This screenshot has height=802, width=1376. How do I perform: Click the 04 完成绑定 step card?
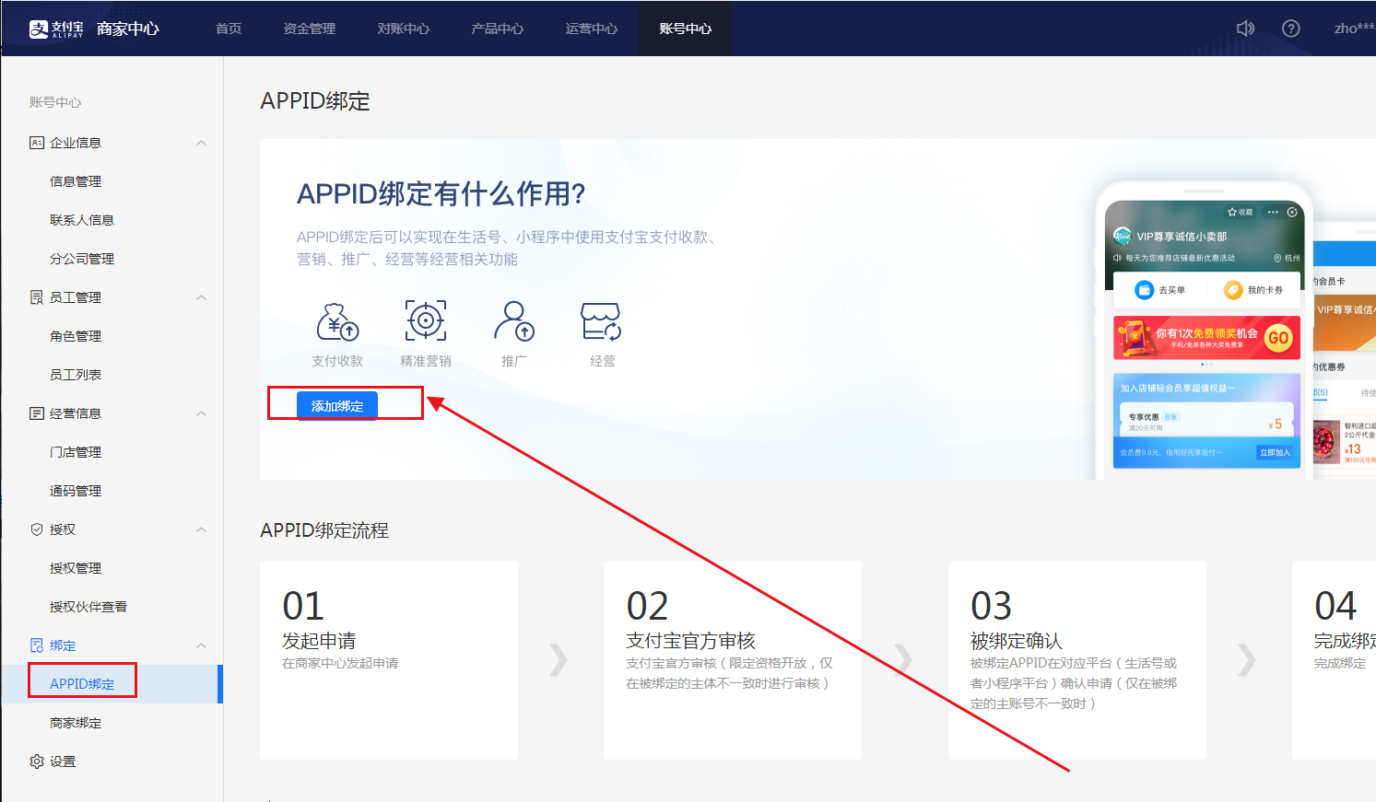[1335, 660]
